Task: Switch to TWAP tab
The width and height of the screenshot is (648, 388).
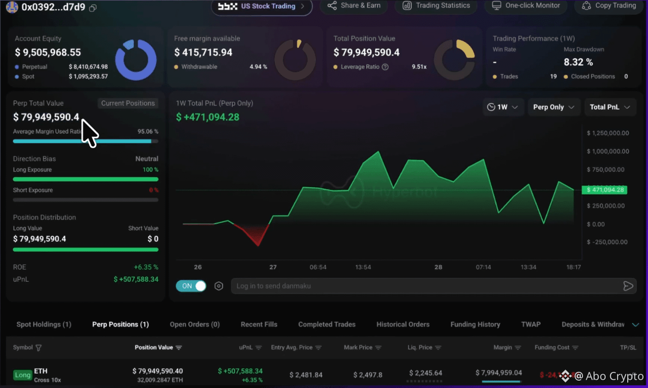Action: 531,324
